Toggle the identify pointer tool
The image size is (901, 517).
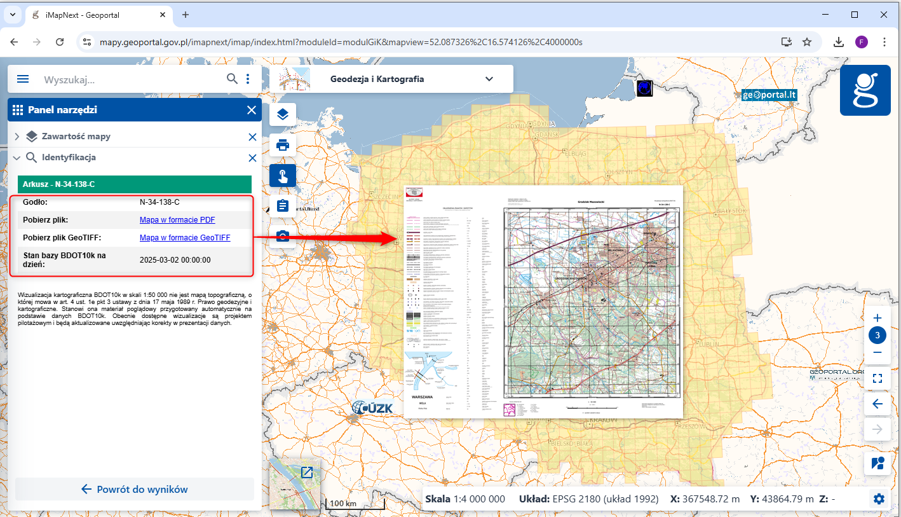click(283, 176)
